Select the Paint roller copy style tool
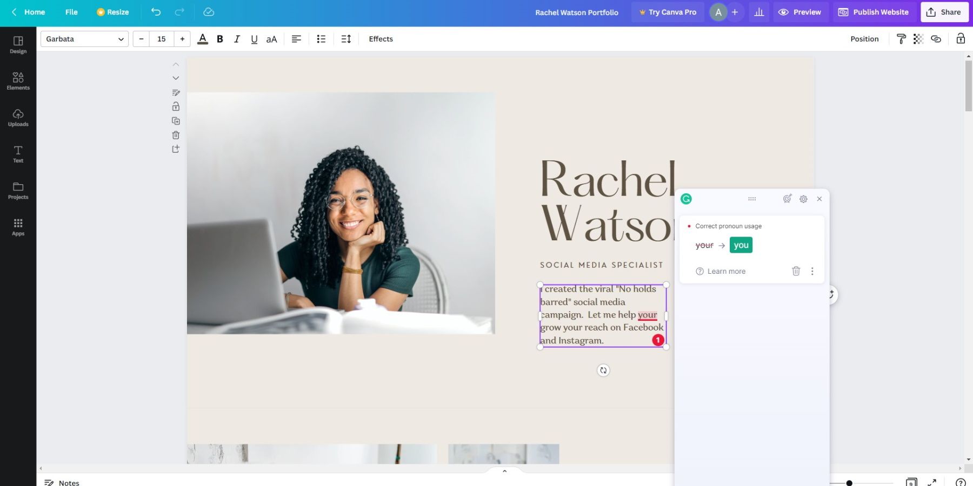Viewport: 973px width, 486px height. click(x=901, y=38)
